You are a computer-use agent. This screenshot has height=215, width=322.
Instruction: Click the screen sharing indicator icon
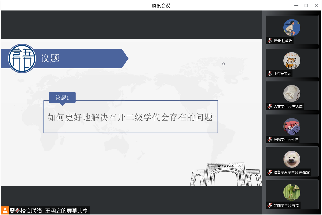pos(12,210)
